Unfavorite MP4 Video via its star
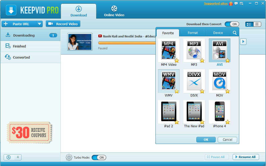This screenshot has width=266, height=166. coord(177,61)
